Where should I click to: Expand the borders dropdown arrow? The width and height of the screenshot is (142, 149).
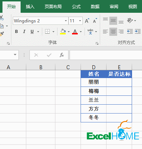[53, 32]
